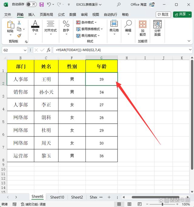
Task: Click the Format Painter brush icon
Action: [x=19, y=35]
